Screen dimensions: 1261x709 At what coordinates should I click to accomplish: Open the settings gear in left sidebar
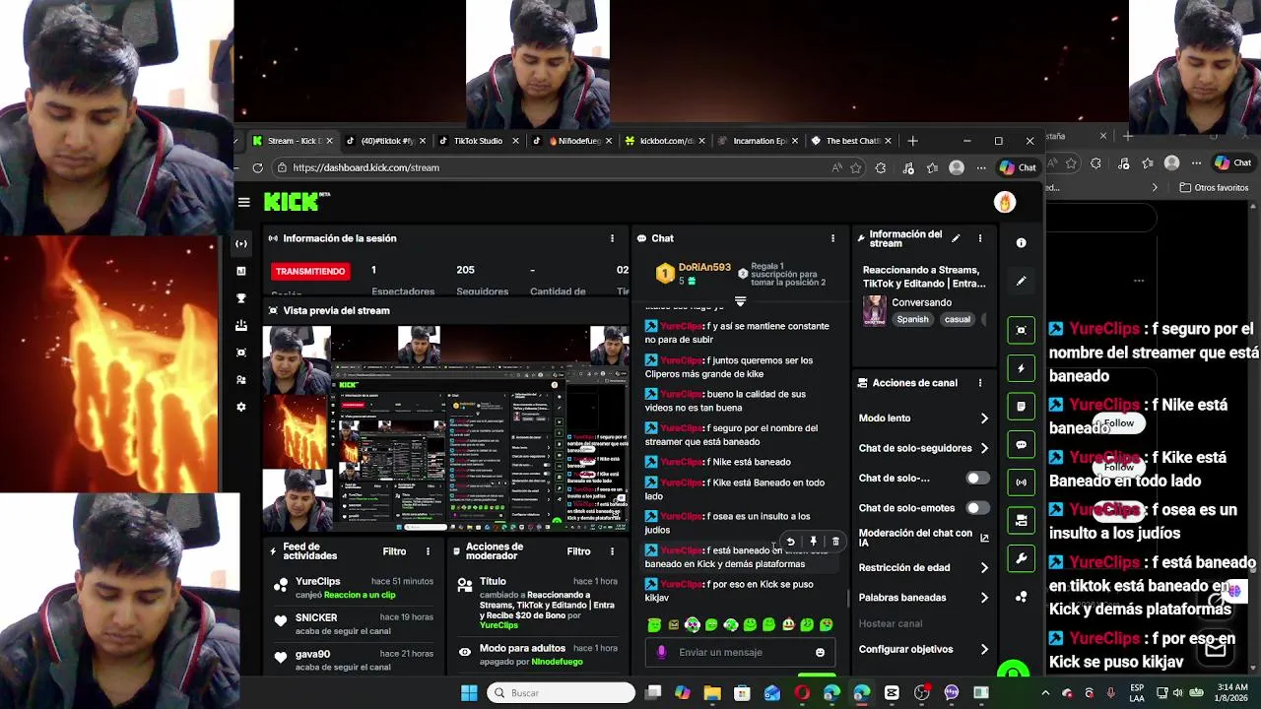tap(241, 407)
